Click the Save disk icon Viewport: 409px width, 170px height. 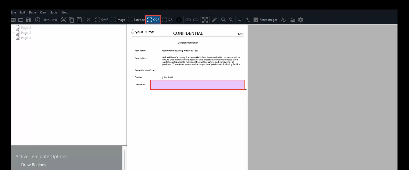(x=28, y=20)
